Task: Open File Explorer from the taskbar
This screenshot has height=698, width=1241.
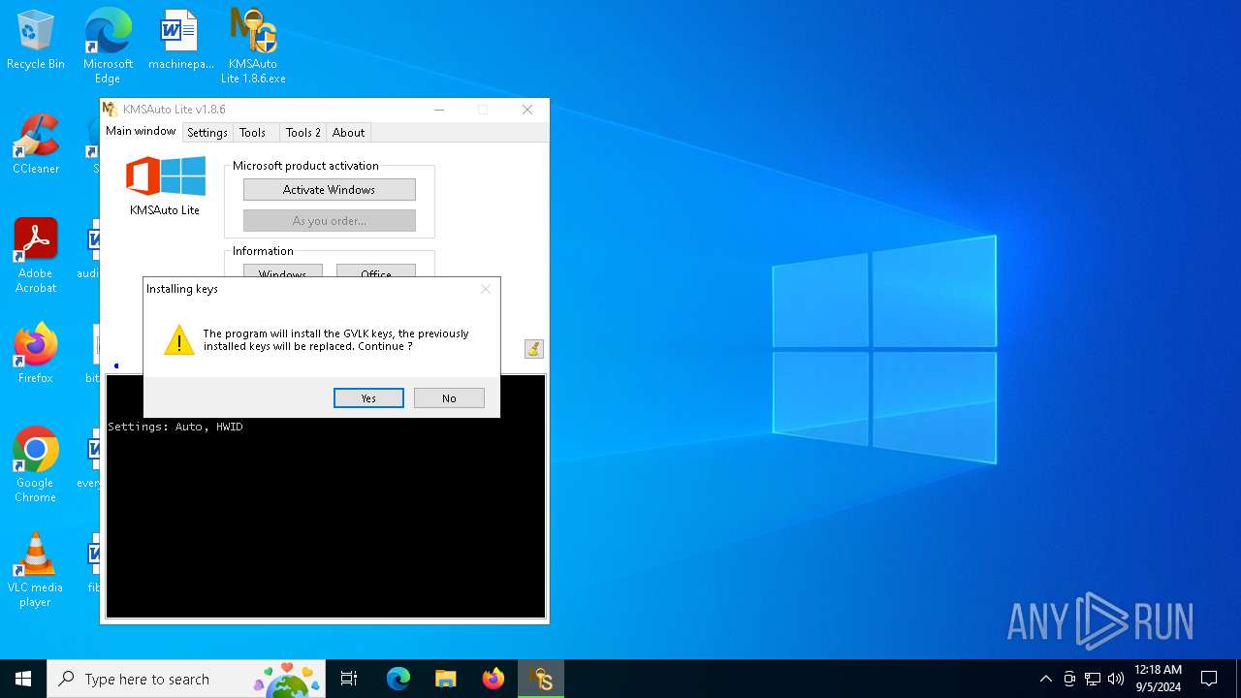Action: [x=446, y=679]
